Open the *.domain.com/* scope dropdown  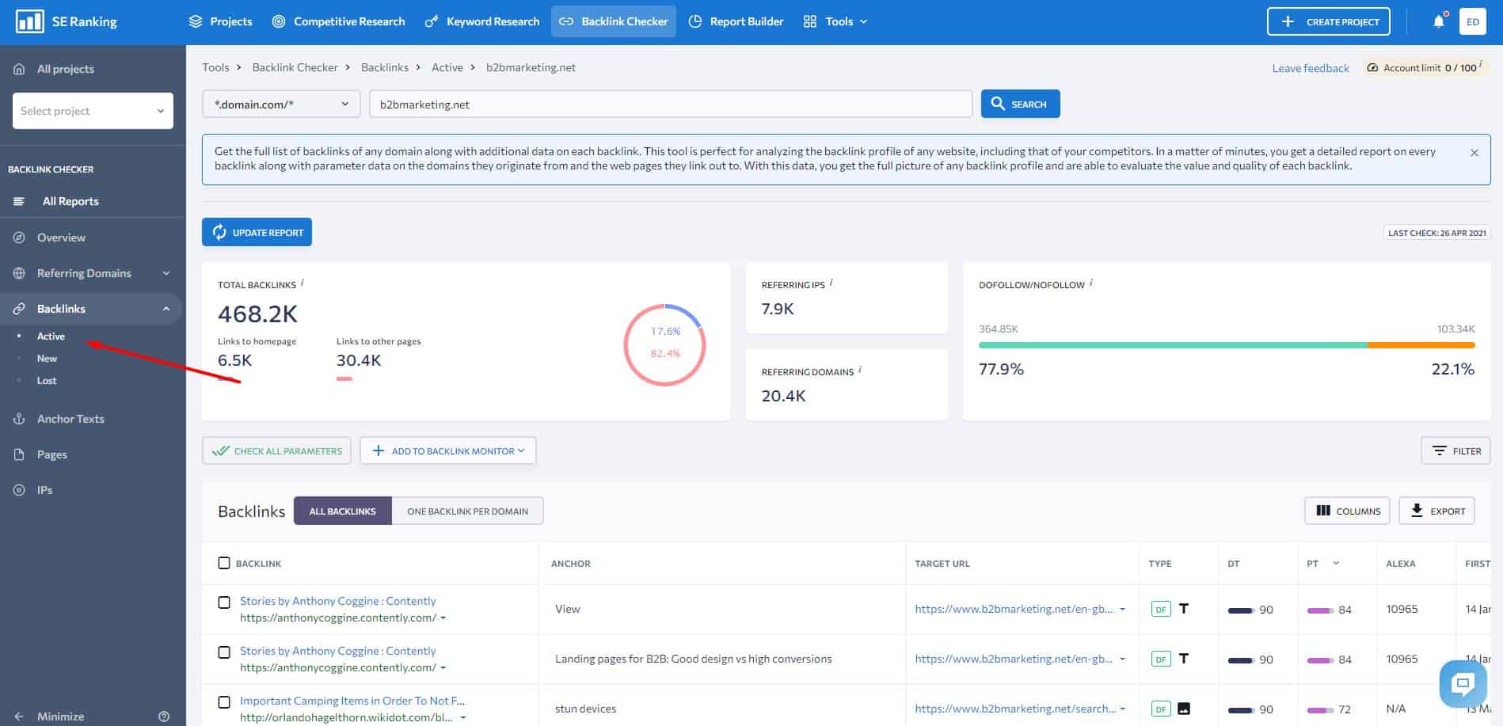tap(281, 104)
